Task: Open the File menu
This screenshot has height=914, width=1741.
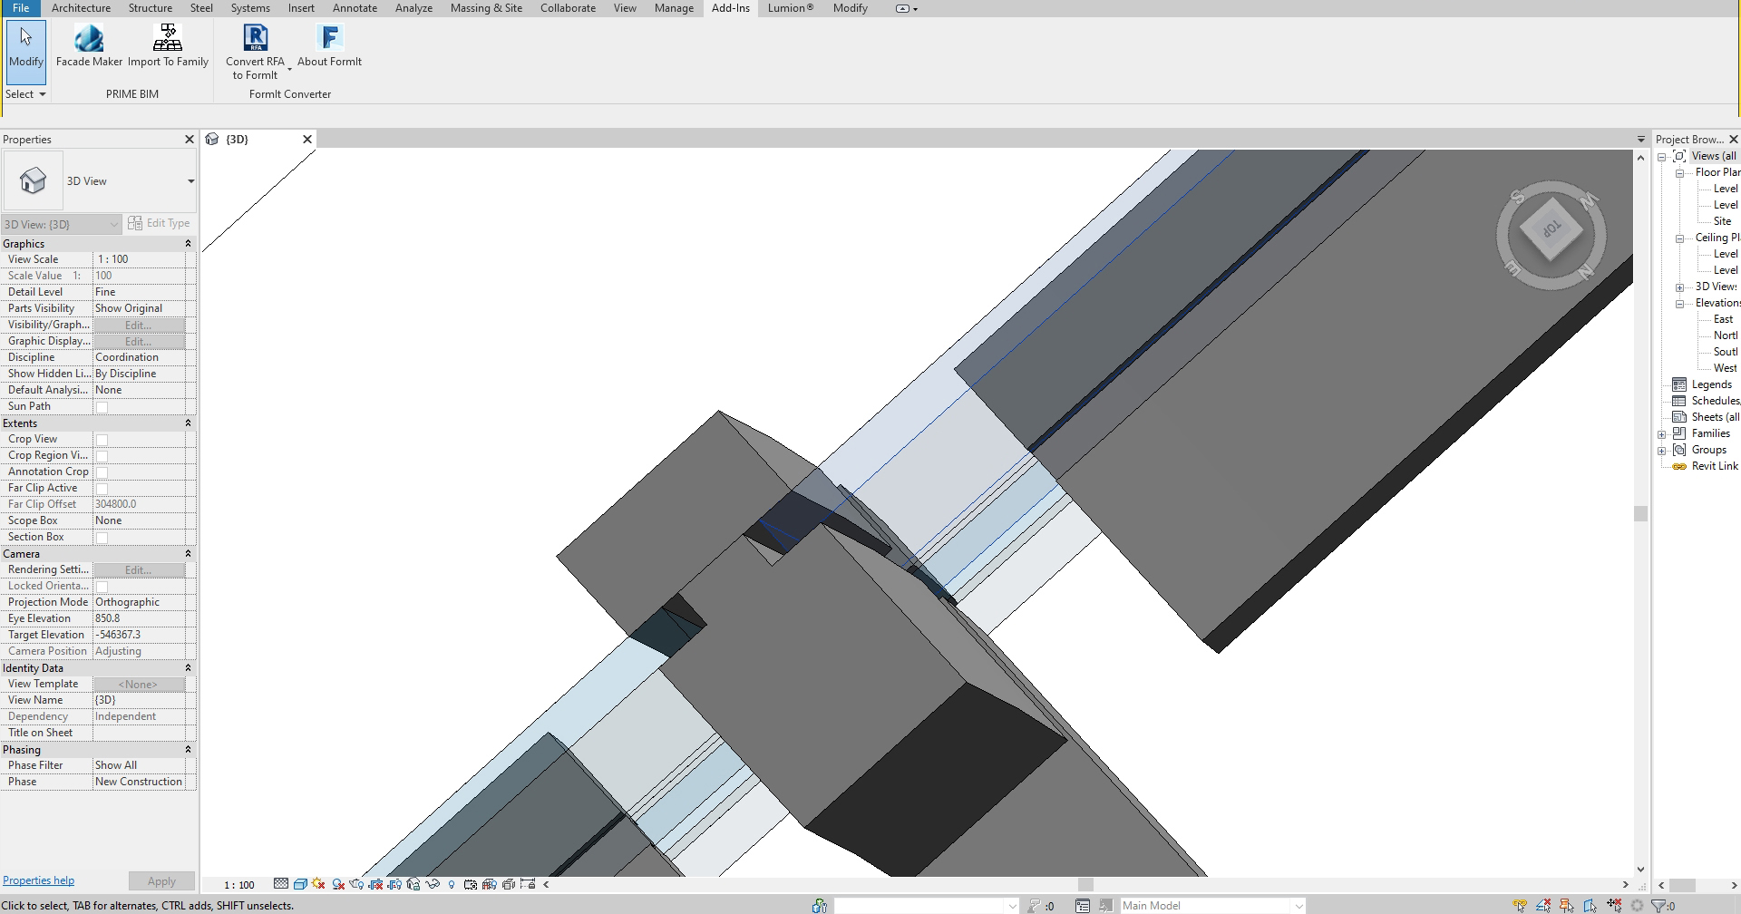Action: [x=20, y=8]
